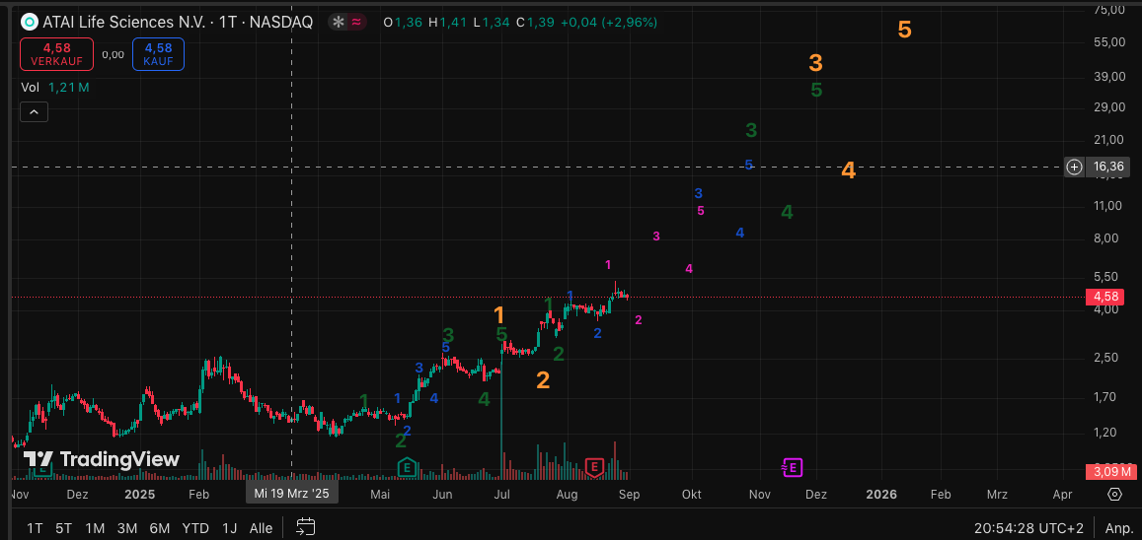The width and height of the screenshot is (1142, 540).
Task: Click the pink approximately-equal status icon
Action: 355,22
